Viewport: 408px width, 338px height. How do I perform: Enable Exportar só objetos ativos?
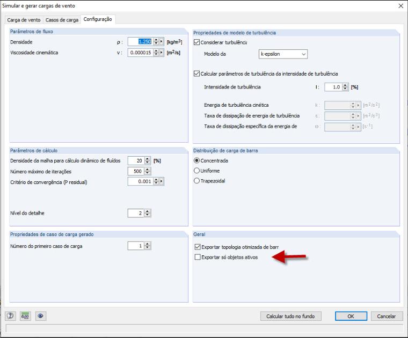pos(198,257)
